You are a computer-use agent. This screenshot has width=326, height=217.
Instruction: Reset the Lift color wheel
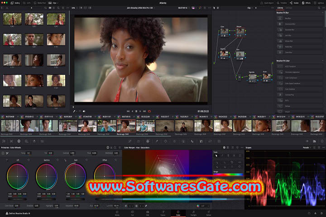click(29, 160)
